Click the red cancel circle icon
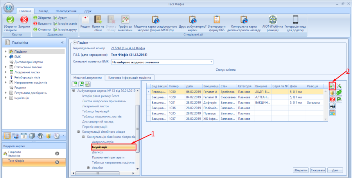This screenshot has height=178, width=352. 332,99
